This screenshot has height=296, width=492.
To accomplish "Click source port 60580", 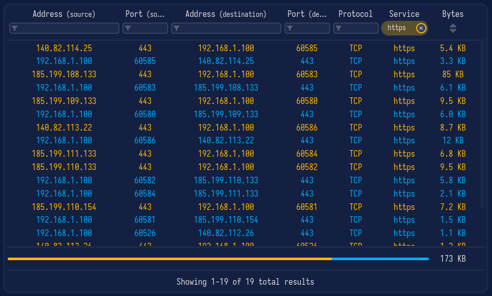I will coord(145,114).
